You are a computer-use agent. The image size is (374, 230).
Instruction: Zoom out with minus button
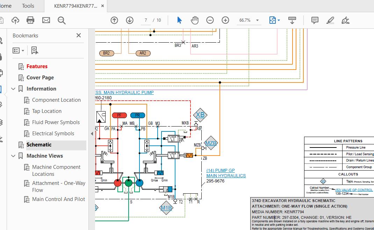[x=210, y=20]
